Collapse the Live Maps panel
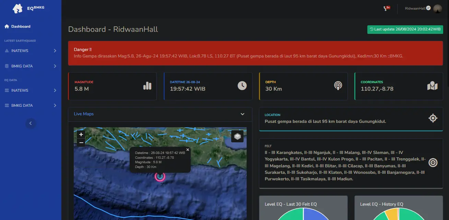 (x=243, y=114)
